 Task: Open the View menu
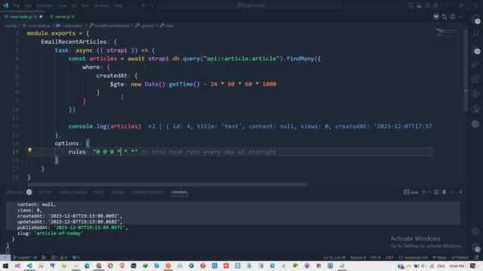(62, 5)
